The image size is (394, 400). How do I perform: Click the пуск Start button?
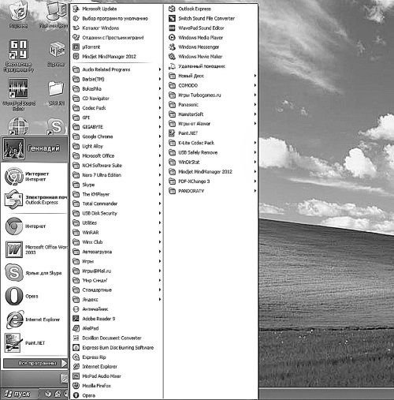(x=18, y=394)
